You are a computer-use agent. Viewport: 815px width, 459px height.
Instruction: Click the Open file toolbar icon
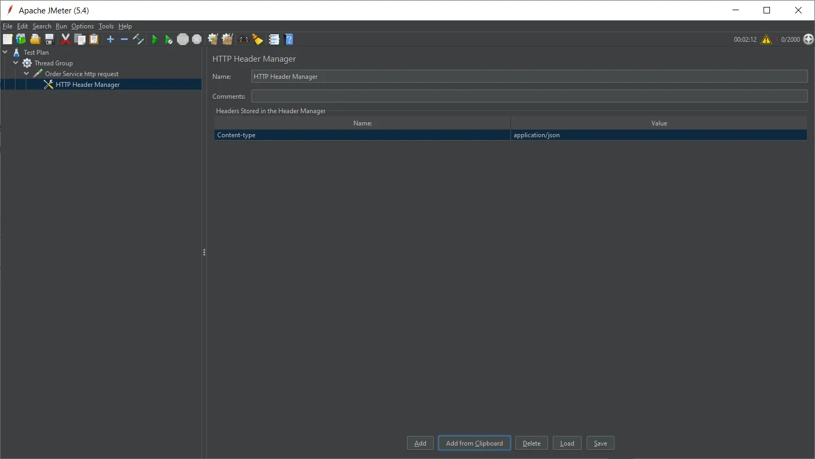[35, 39]
